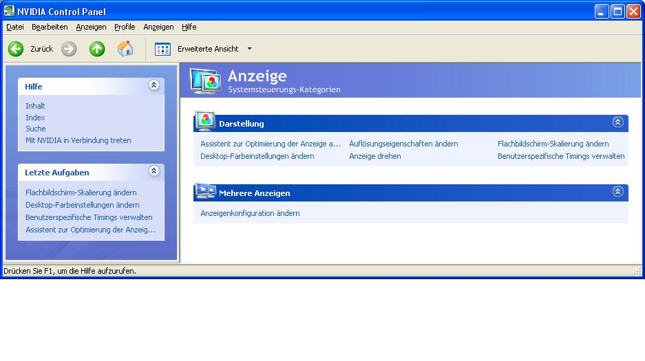Click the Mehrere Anzeigen dual-monitor icon
645x361 pixels.
point(205,192)
